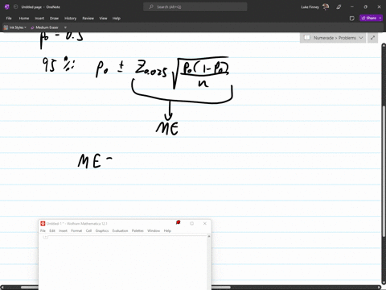This screenshot has width=386, height=290.
Task: Minimize the OneNote window
Action: [352, 7]
